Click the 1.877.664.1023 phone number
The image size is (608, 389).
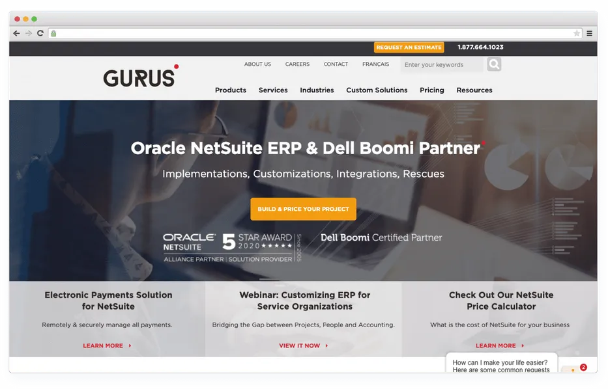(480, 47)
